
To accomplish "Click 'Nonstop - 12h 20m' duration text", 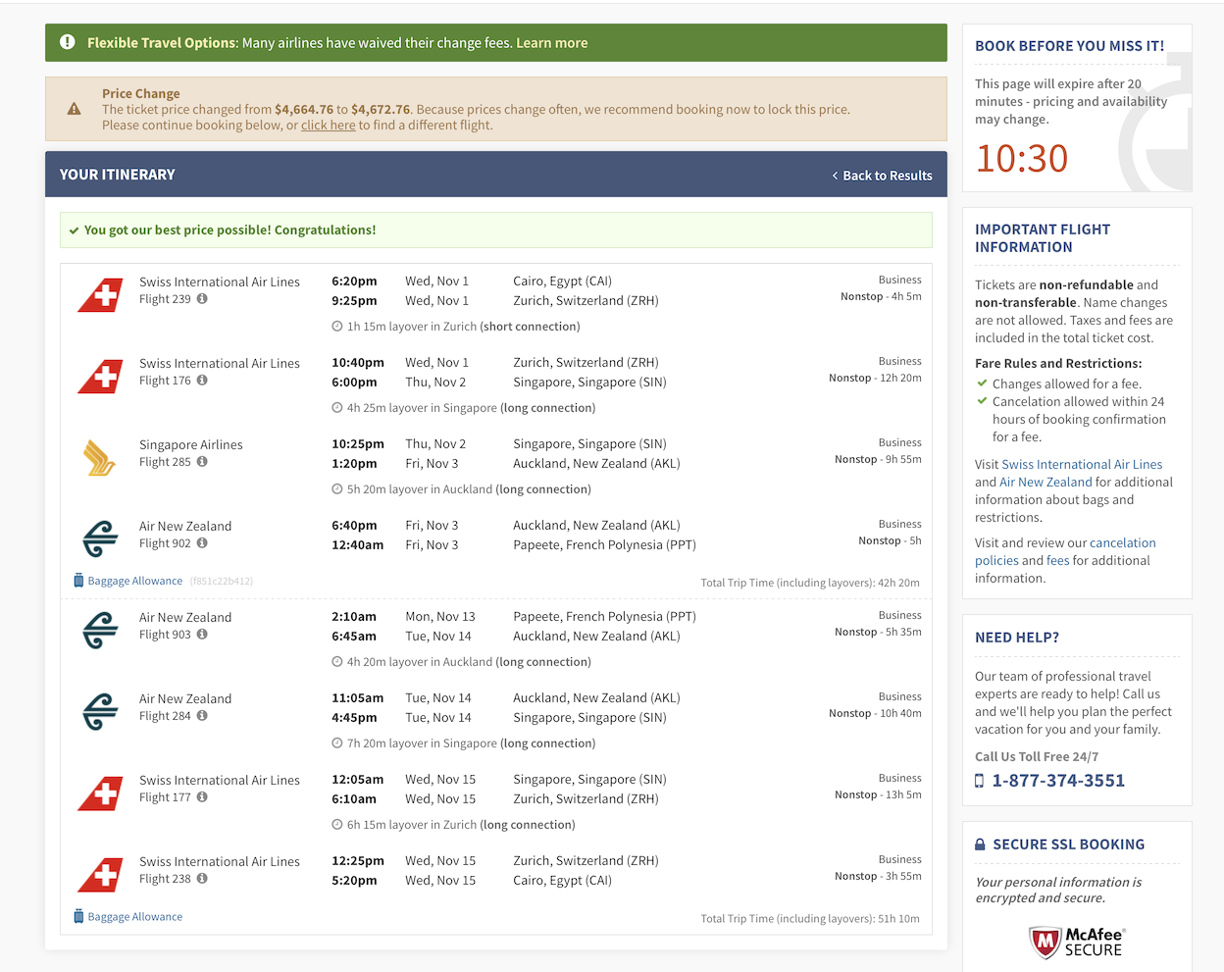I will (875, 378).
